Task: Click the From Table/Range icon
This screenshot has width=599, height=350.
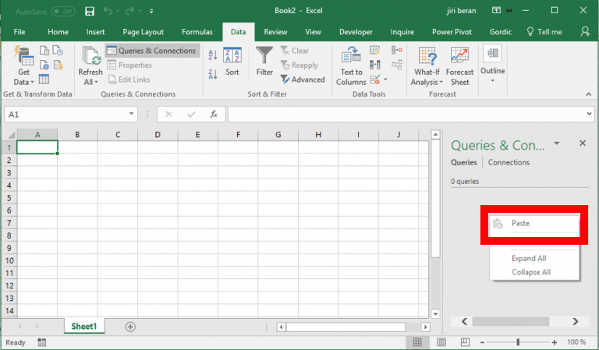Action: click(x=44, y=80)
